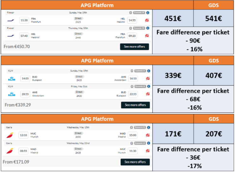See more offers for the KLM fare
Image resolution: width=235 pixels, height=172 pixels.
(x=135, y=105)
